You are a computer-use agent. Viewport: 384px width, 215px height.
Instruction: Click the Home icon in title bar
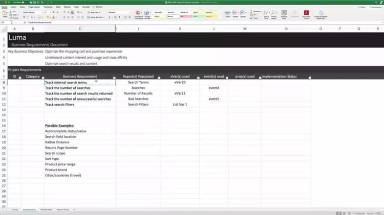tap(31, 3)
